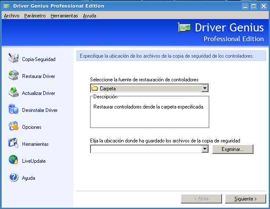Click the Siguiente > button
The height and width of the screenshot is (209, 270).
tap(245, 199)
